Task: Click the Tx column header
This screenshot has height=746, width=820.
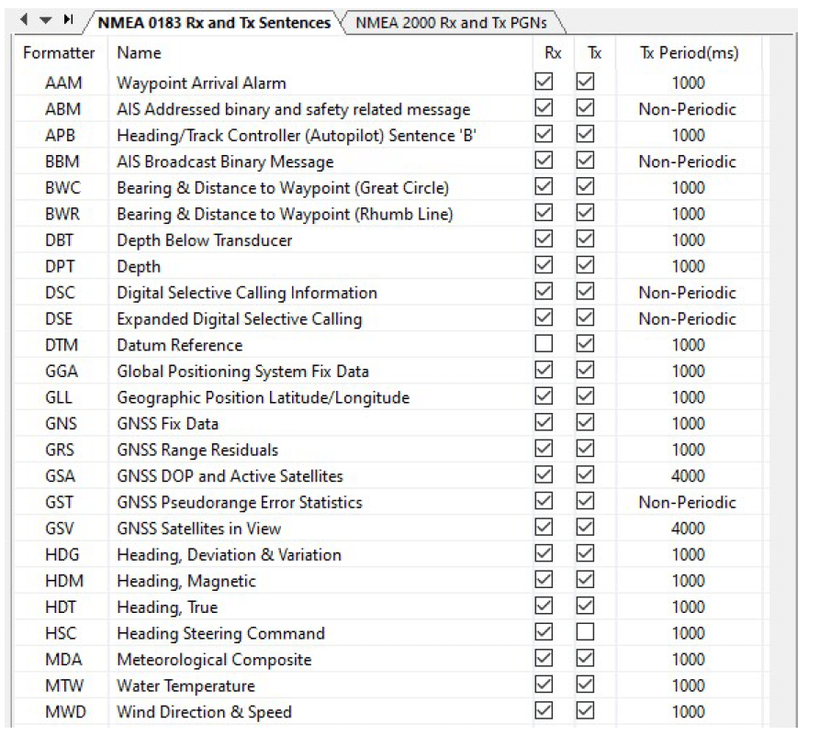Action: tap(595, 53)
